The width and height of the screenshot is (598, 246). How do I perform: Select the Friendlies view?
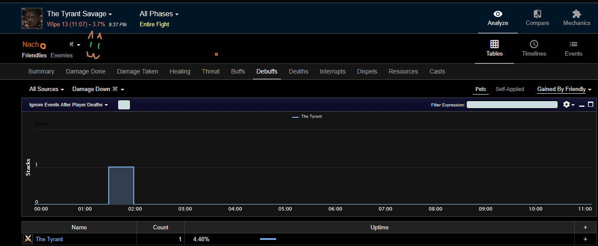34,55
